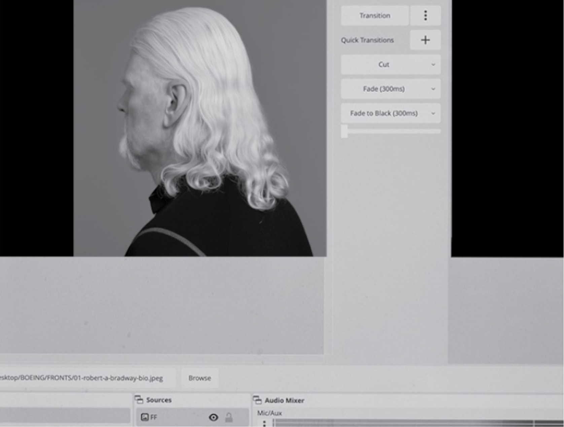Open Mic/Aux three-dot options menu
Screen dimensions: 564x427
tap(264, 423)
